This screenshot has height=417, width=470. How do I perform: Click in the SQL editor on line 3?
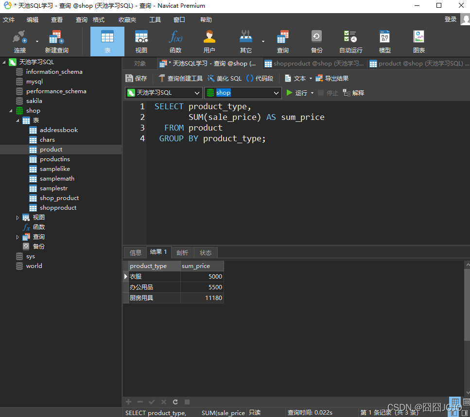[x=308, y=128]
